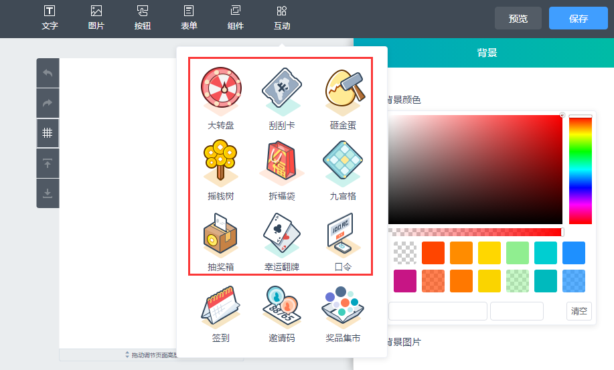Open the 组件 components menu
This screenshot has height=370, width=614.
[236, 18]
